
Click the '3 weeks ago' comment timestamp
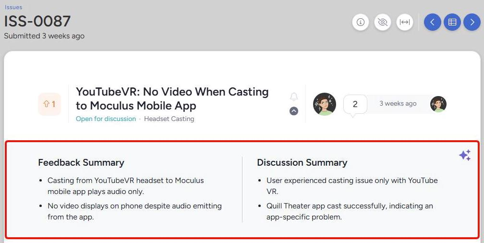398,104
